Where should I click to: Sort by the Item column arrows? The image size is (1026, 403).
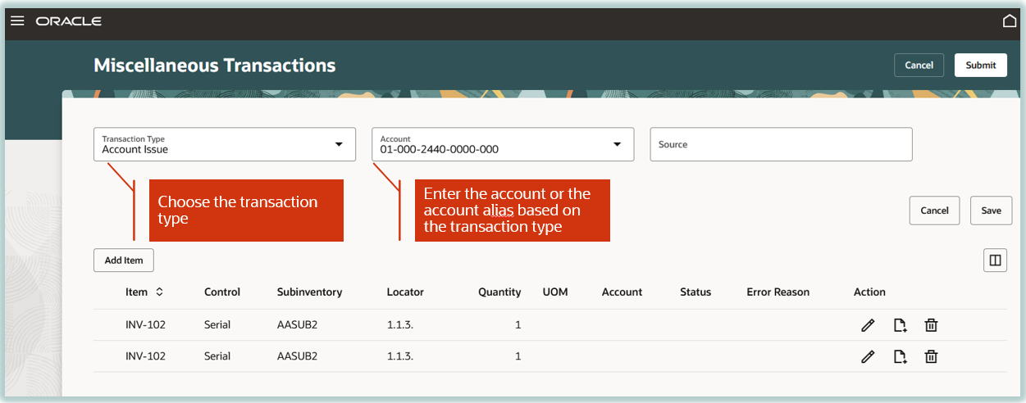click(159, 292)
